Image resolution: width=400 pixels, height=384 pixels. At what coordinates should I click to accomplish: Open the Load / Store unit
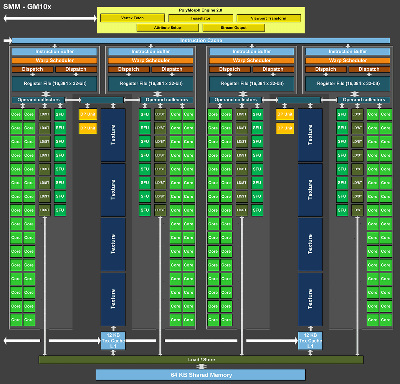(201, 360)
